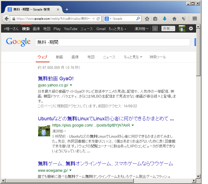
Task: Click the horizontal scrollbar left arrow
Action: (x=3, y=180)
